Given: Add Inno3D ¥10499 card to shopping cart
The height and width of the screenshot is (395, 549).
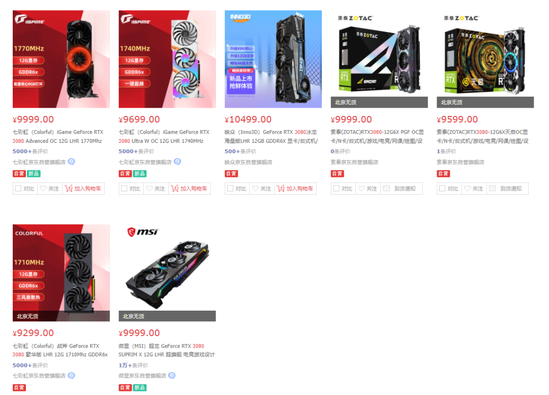Looking at the screenshot, I should (x=295, y=189).
